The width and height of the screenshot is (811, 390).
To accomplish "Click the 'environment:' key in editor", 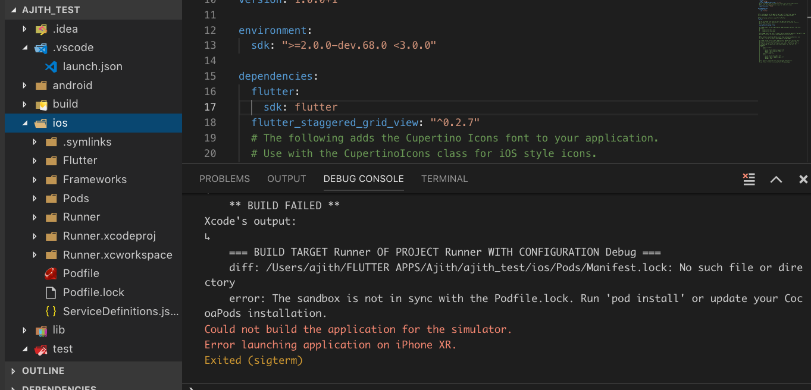I will pyautogui.click(x=275, y=30).
